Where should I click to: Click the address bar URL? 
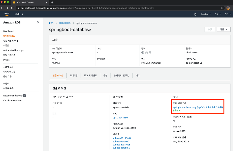click(x=87, y=8)
